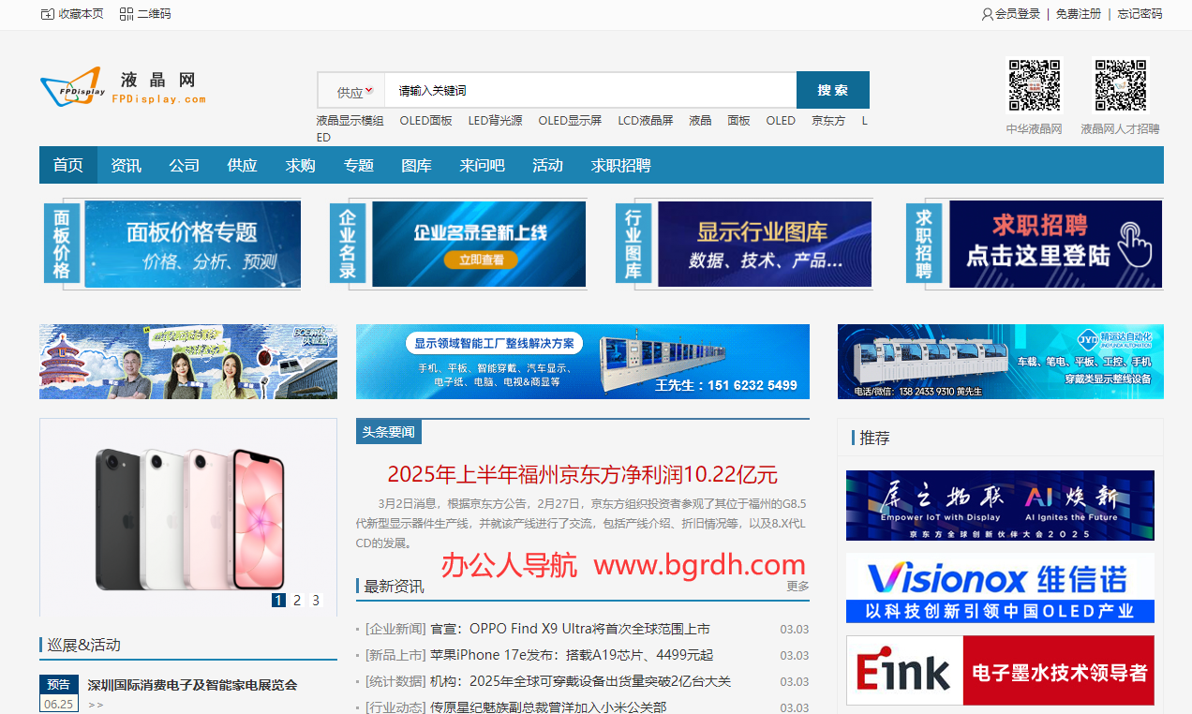Click the 会员登录 user icon
The width and height of the screenshot is (1192, 714).
(x=988, y=14)
